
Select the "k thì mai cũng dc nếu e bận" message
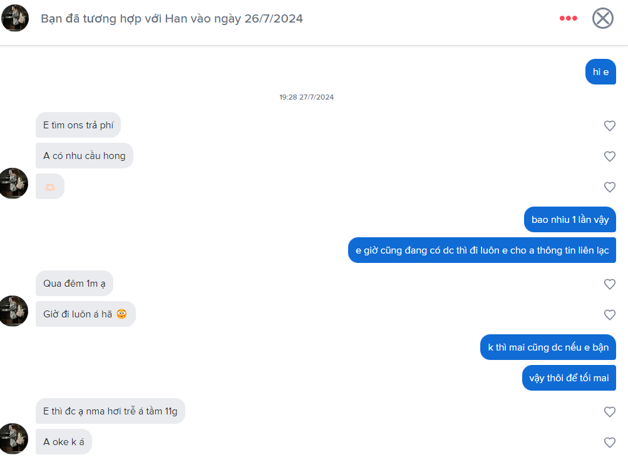point(548,347)
